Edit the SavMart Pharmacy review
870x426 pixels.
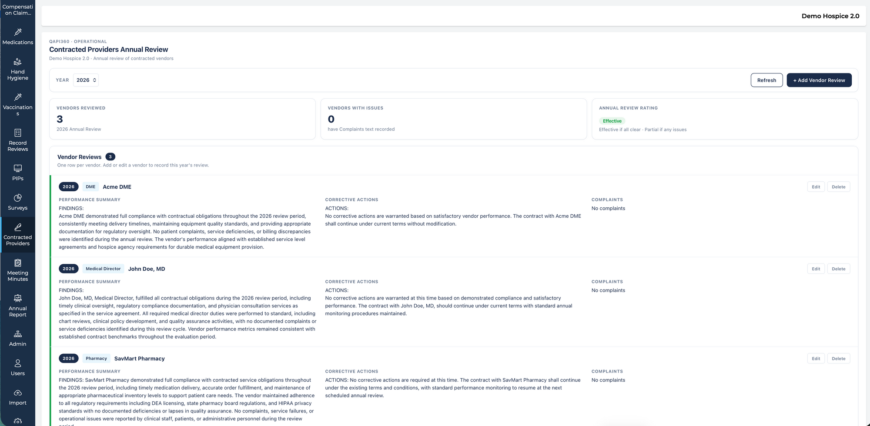click(816, 359)
